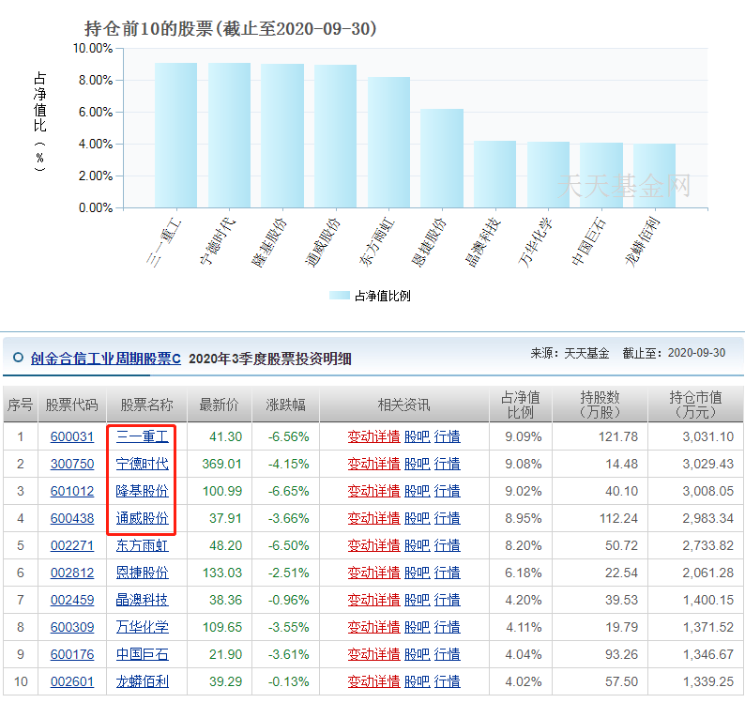Open stock code 300750 link
Viewport: 745px width, 703px height.
click(x=72, y=464)
